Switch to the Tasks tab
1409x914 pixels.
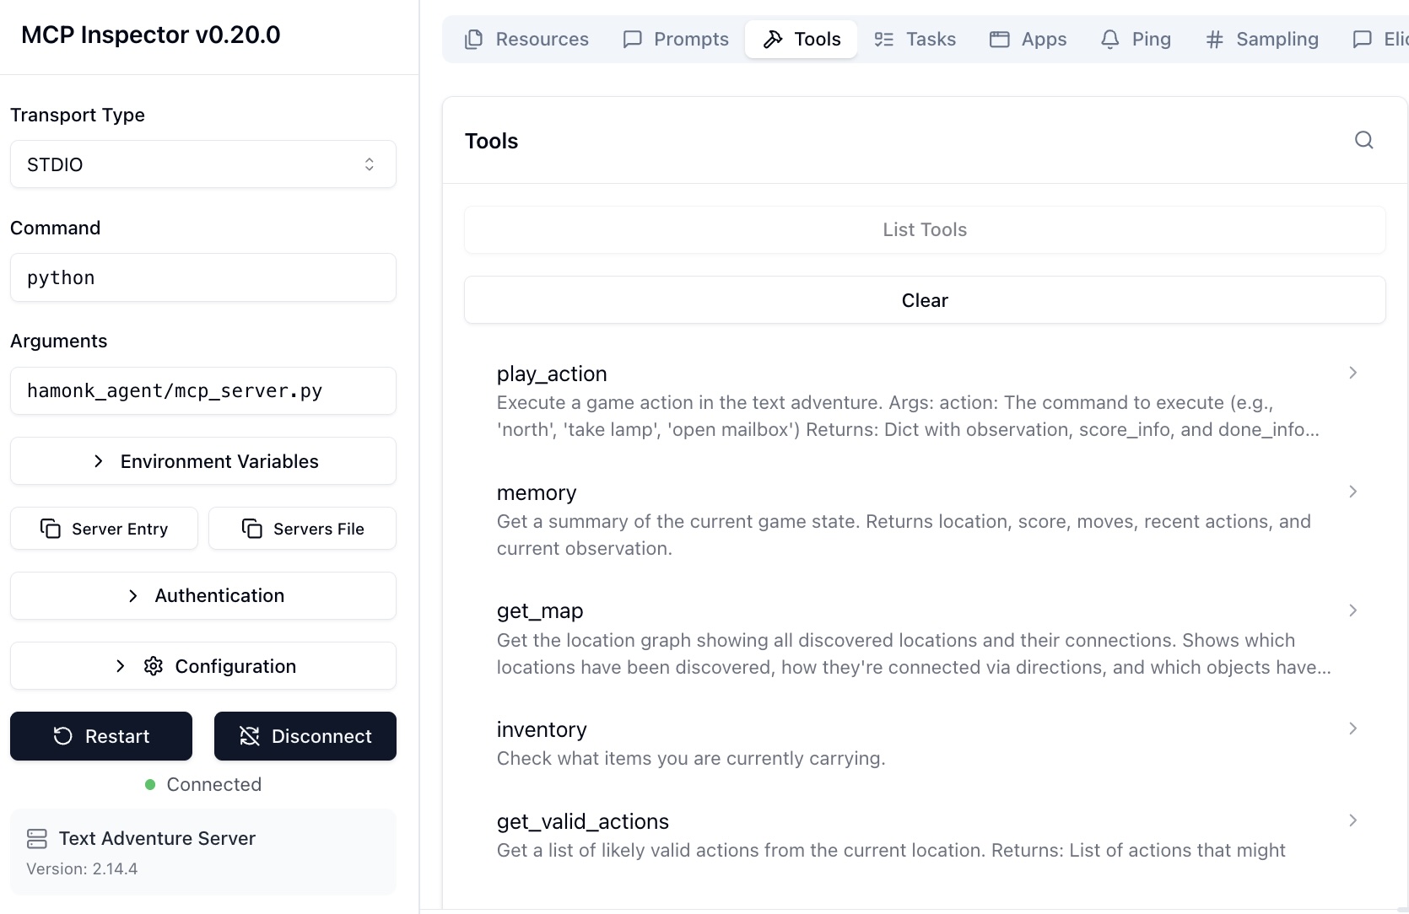click(x=915, y=39)
